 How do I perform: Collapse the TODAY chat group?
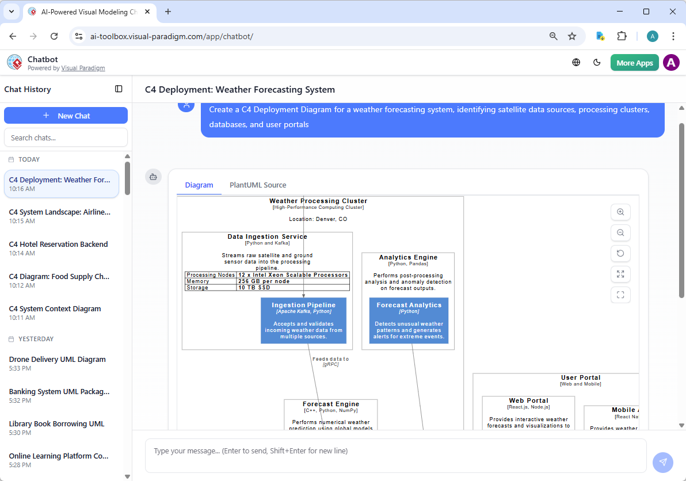[29, 159]
